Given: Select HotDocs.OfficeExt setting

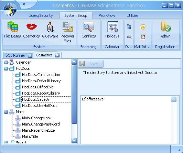Looking at the screenshot, I should [37, 87].
